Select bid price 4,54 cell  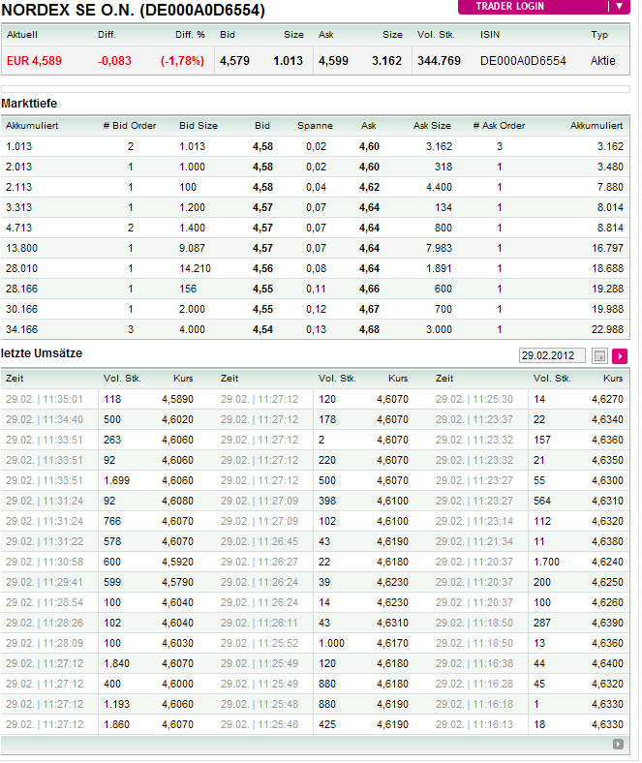click(262, 329)
